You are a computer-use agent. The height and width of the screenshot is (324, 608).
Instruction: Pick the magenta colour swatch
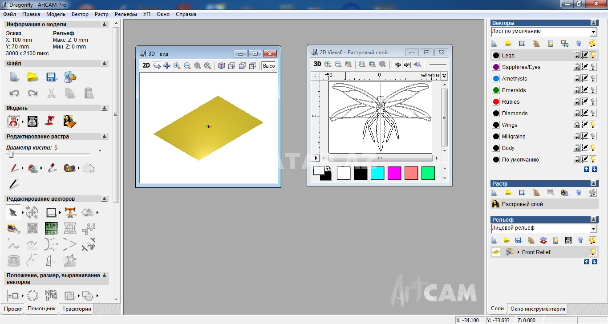click(394, 173)
